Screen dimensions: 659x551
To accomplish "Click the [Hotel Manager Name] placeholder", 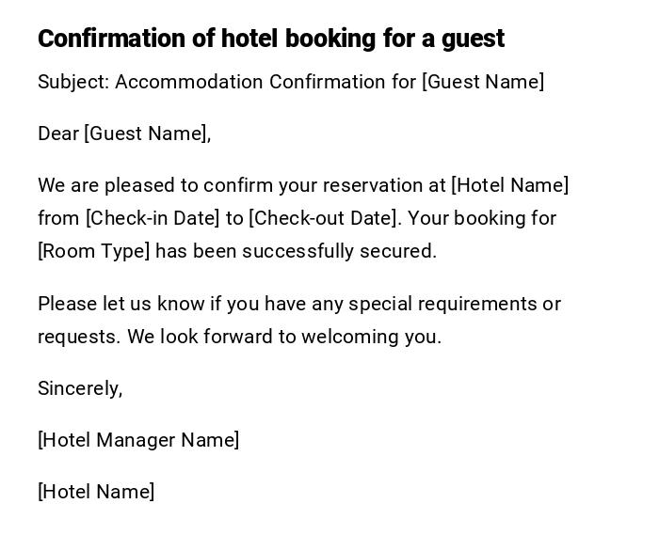I will (138, 440).
